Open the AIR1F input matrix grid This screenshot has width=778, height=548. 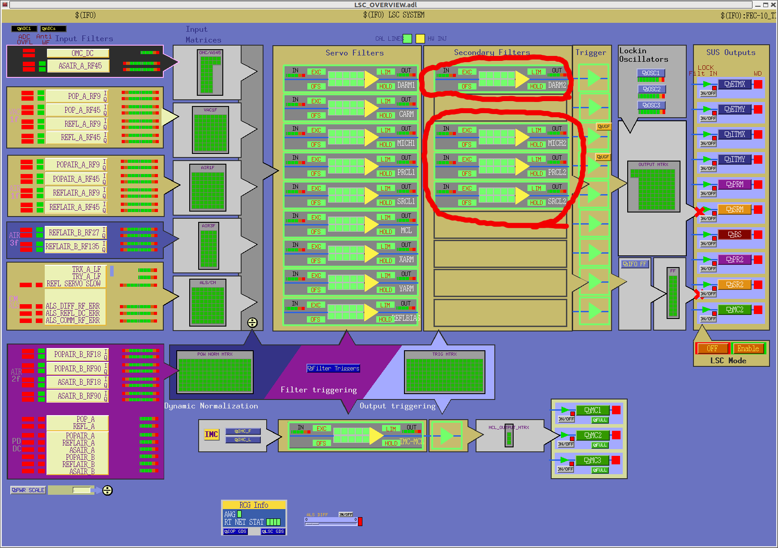(208, 187)
